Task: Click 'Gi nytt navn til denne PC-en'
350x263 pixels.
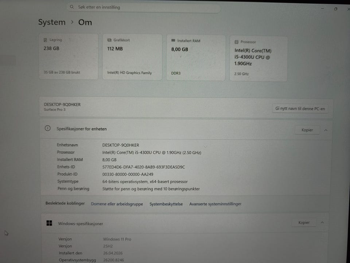Action: pyautogui.click(x=300, y=109)
